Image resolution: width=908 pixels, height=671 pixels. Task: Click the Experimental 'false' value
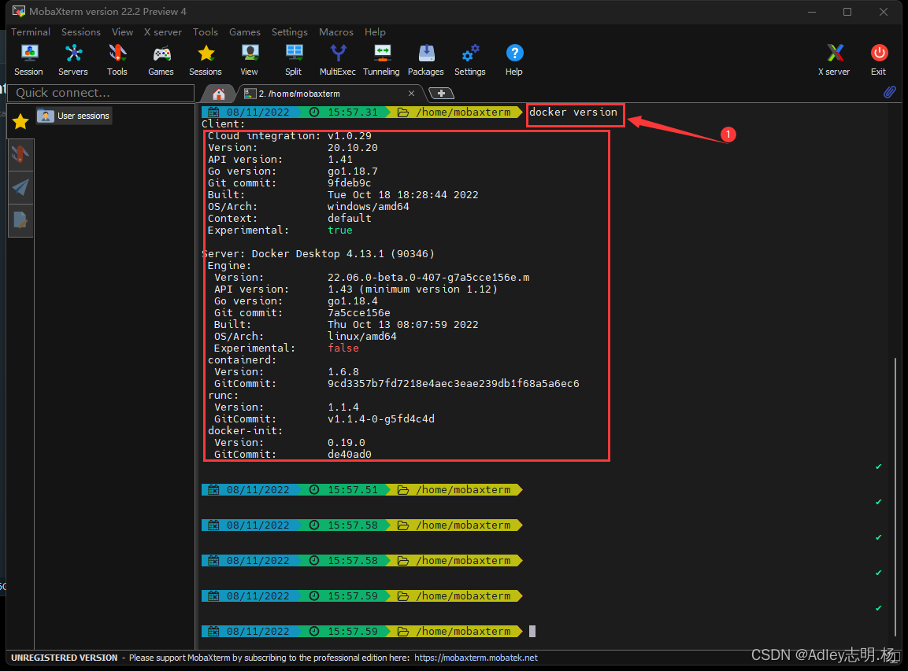coord(343,348)
